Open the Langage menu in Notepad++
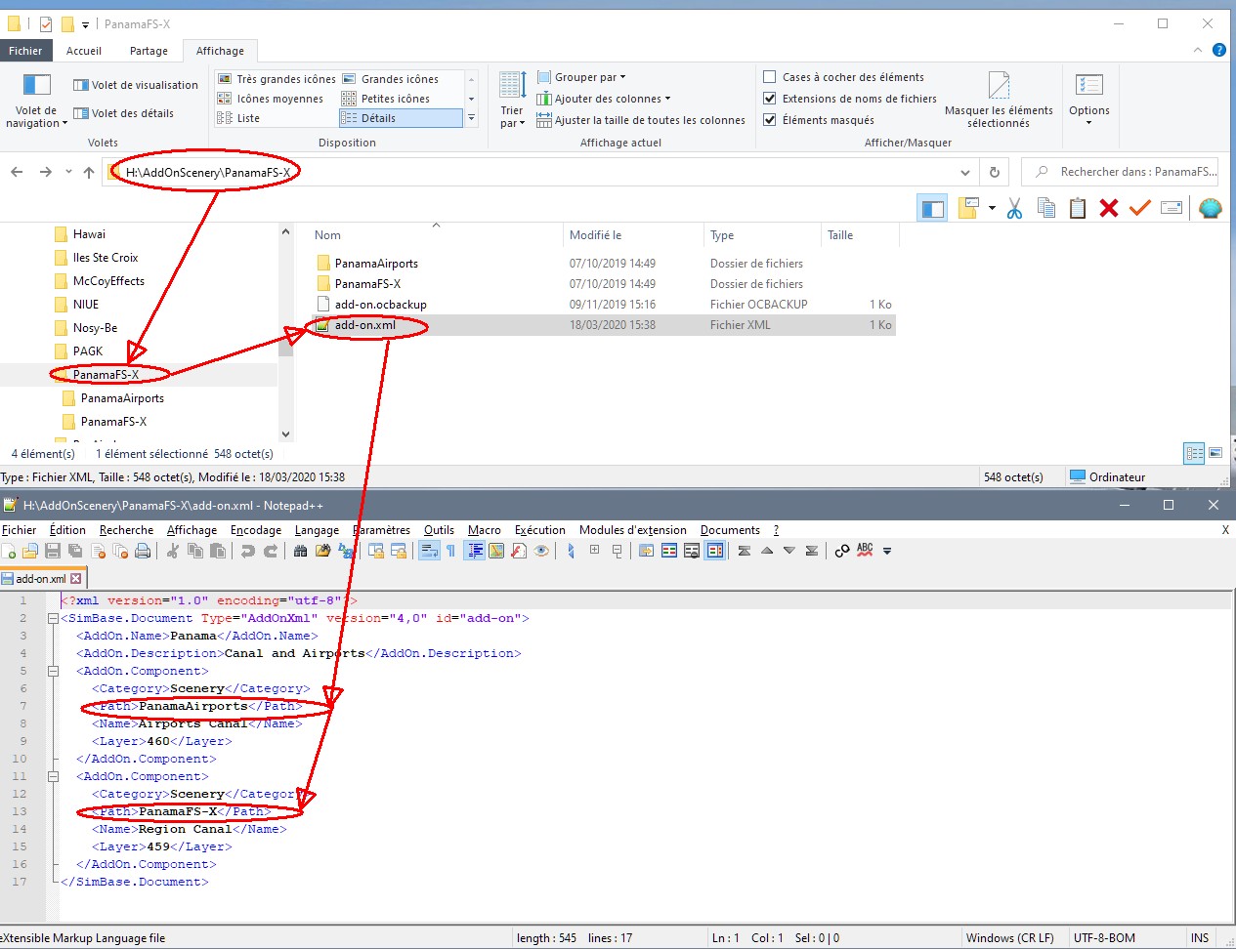 click(317, 530)
